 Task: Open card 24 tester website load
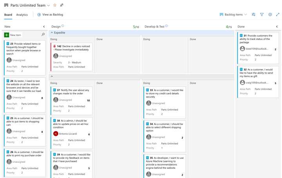(24, 86)
